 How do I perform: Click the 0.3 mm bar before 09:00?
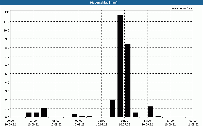pyautogui.click(x=74, y=116)
